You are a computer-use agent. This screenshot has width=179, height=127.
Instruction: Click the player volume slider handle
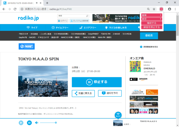56,123
